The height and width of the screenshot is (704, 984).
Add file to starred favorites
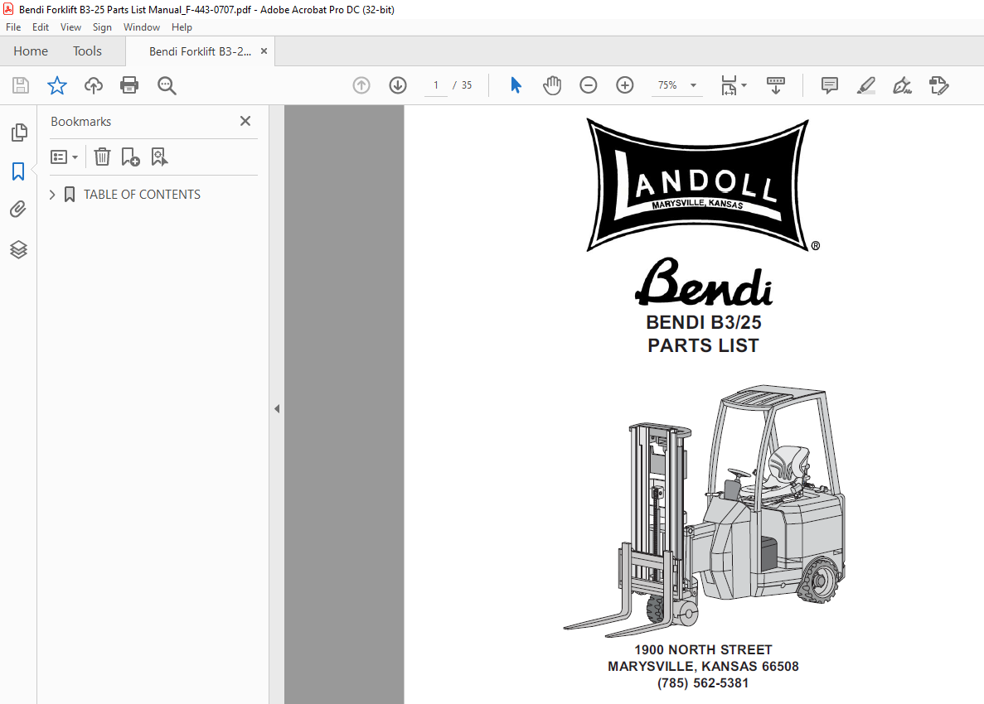tap(57, 85)
